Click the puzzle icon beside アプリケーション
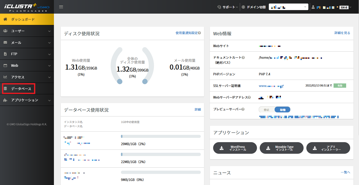 pyautogui.click(x=5, y=100)
